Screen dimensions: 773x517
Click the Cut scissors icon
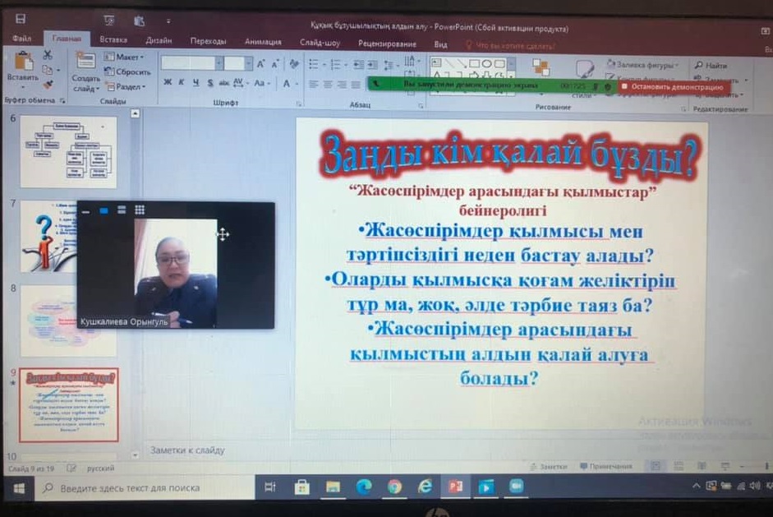coord(48,55)
